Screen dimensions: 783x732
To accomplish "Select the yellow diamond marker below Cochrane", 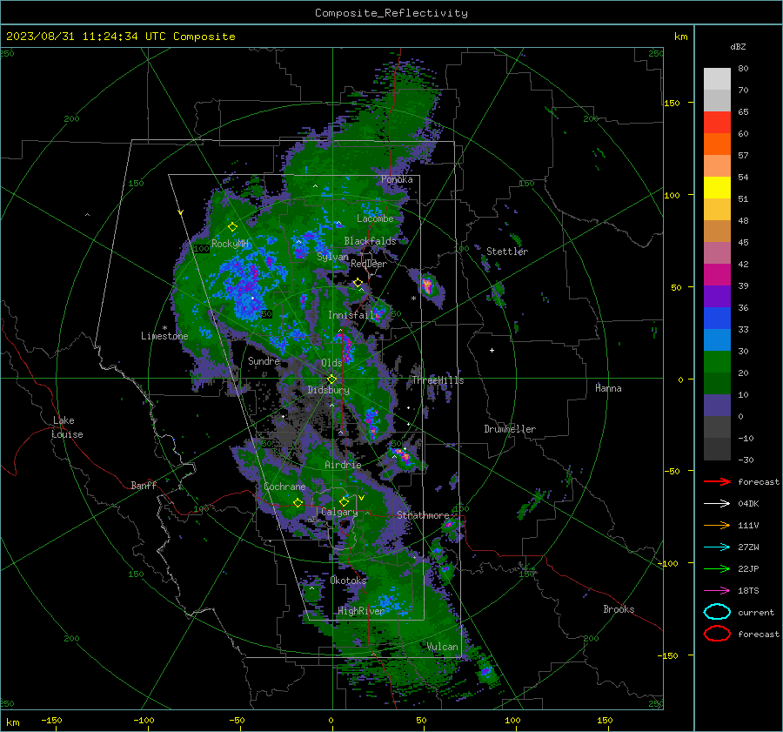I will click(298, 502).
